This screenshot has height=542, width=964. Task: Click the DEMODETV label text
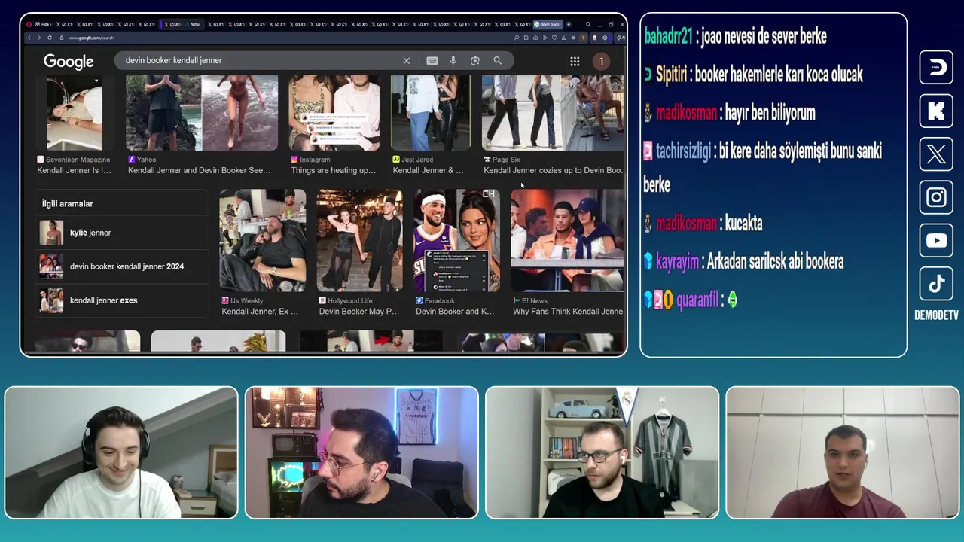click(936, 315)
